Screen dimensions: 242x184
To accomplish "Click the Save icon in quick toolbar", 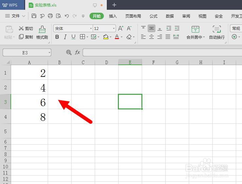I will coord(34,16).
